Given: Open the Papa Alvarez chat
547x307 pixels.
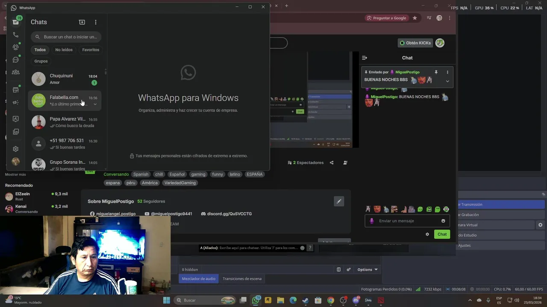Looking at the screenshot, I should click(65, 122).
